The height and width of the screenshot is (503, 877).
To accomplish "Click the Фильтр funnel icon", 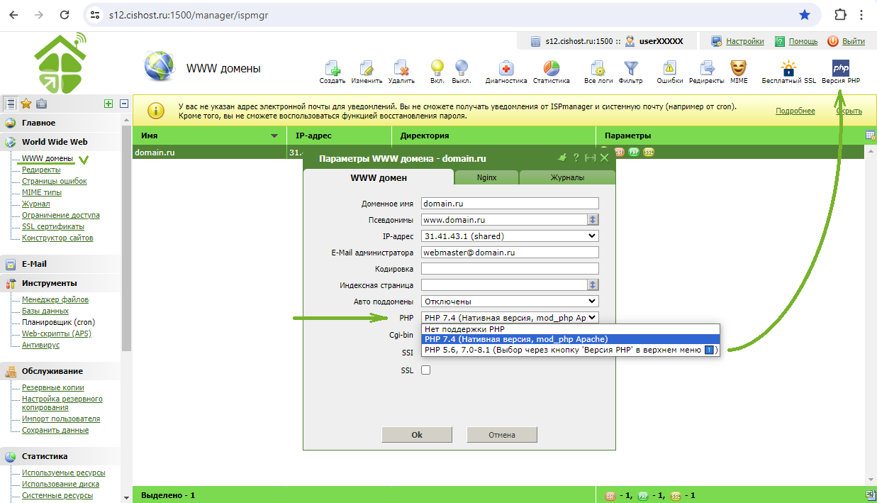I will click(x=630, y=69).
